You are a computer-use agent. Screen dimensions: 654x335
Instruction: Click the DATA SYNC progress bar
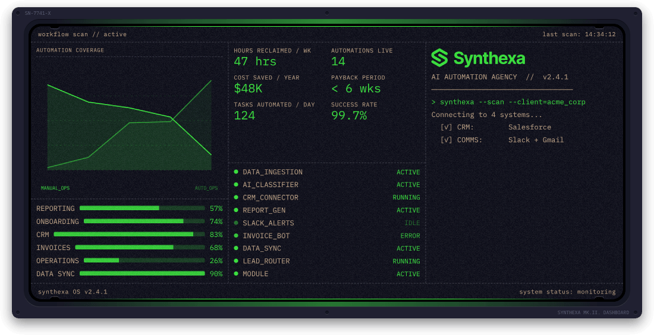point(142,274)
